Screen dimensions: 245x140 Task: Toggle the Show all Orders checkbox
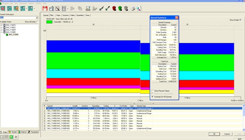click(37, 22)
